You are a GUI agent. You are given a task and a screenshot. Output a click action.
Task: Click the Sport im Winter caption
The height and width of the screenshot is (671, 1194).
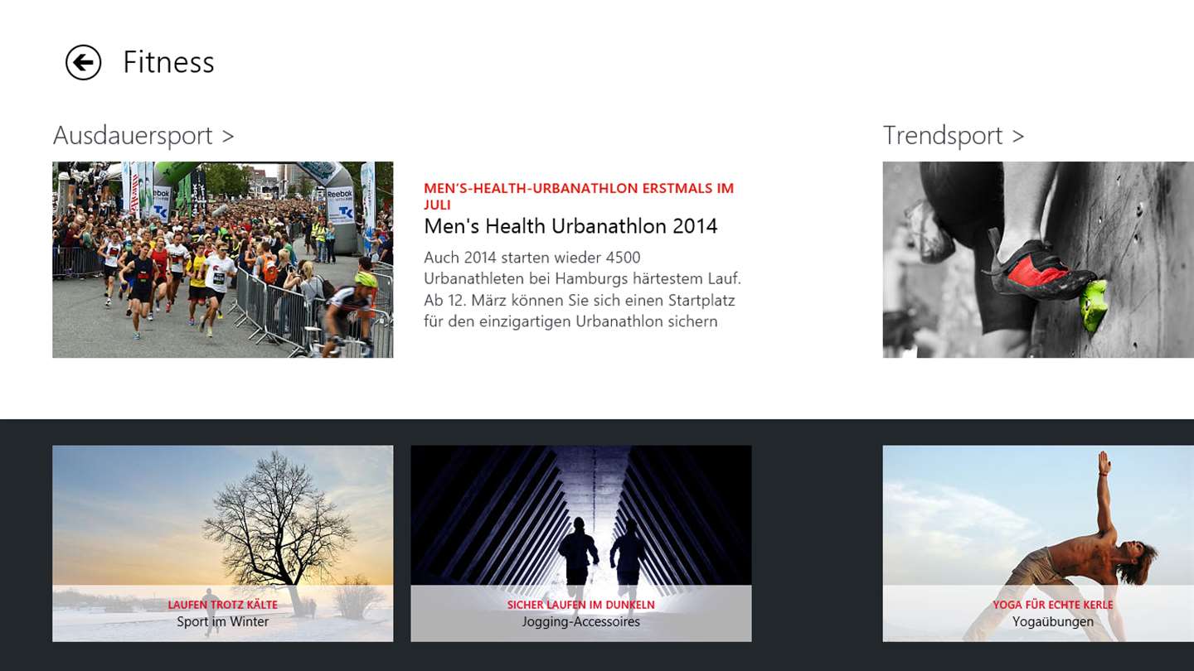[x=222, y=621]
